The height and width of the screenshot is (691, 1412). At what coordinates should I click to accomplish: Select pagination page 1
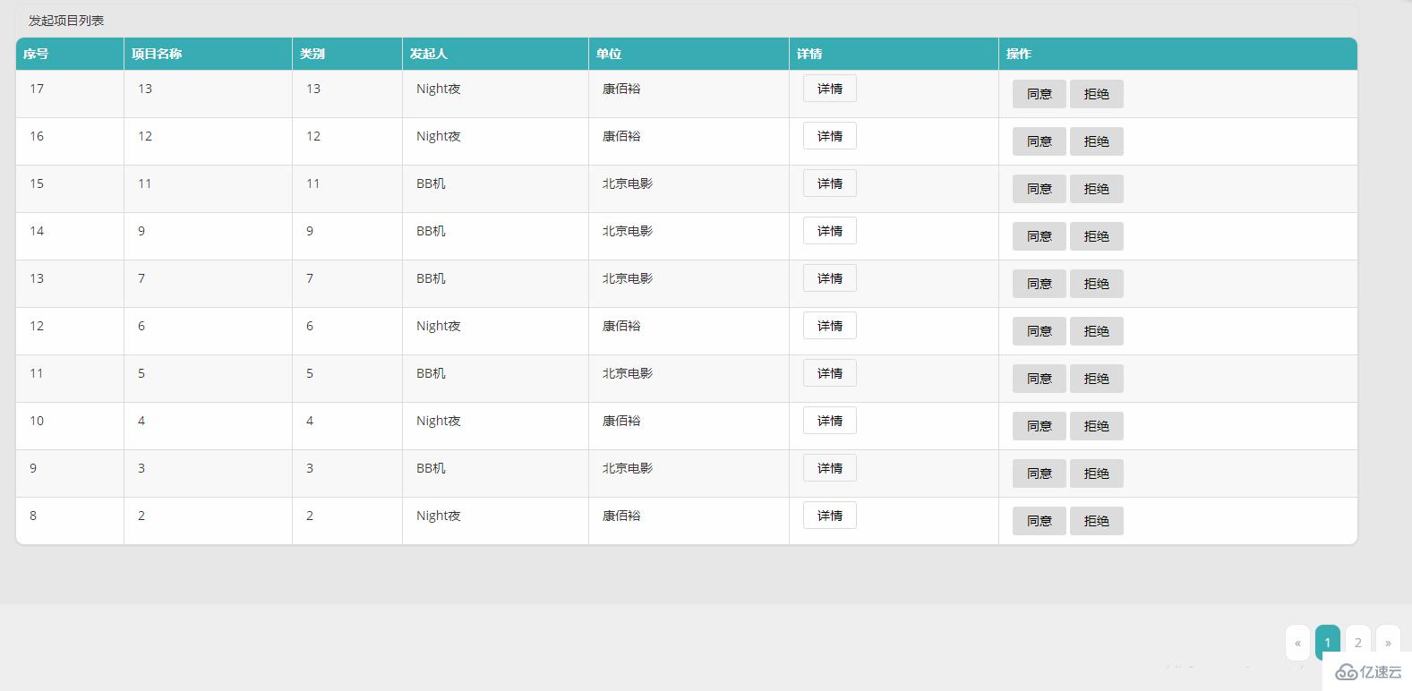[x=1327, y=643]
